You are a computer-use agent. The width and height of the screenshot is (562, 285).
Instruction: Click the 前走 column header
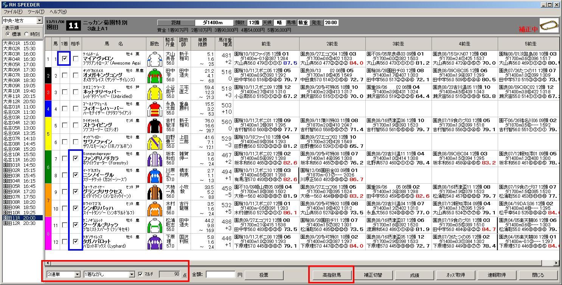pyautogui.click(x=266, y=44)
